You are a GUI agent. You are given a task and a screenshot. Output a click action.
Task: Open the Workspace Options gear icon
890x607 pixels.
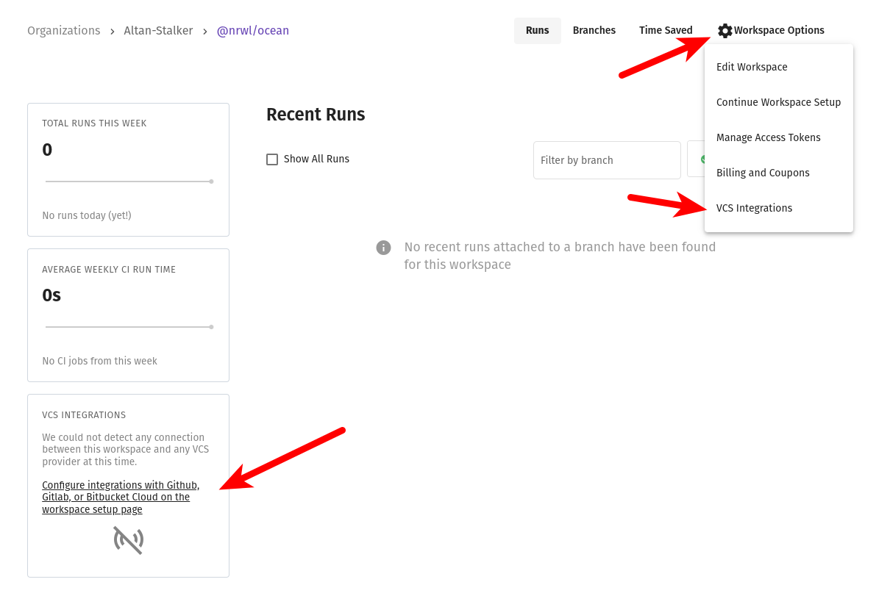coord(725,30)
